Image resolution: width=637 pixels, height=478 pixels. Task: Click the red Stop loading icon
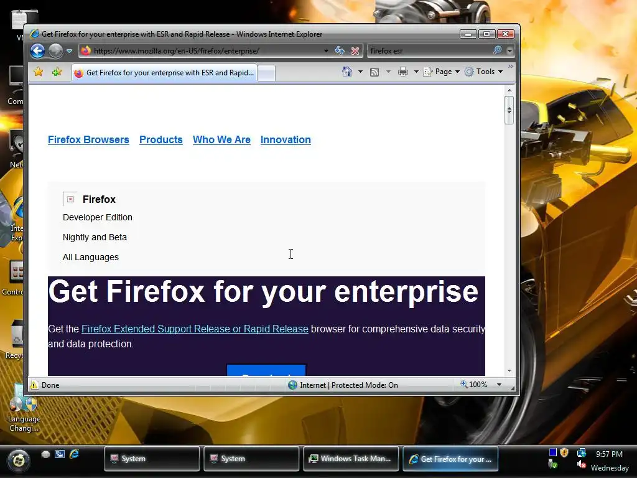point(355,51)
